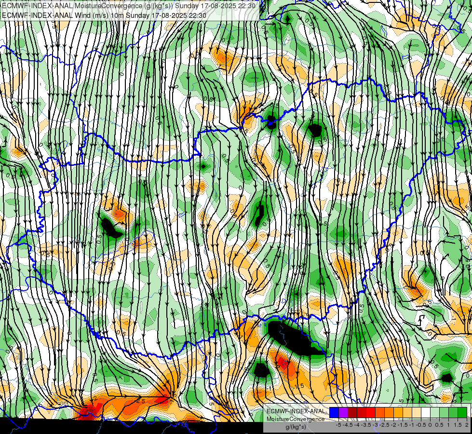Pick the legend swatch between -4 and -3.5

point(362,413)
